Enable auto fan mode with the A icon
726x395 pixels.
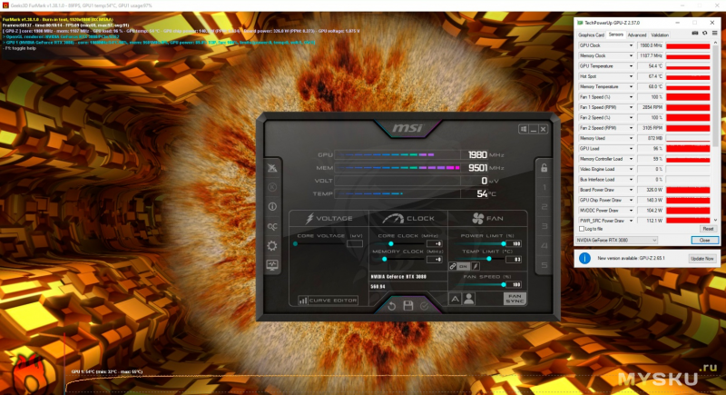point(456,299)
